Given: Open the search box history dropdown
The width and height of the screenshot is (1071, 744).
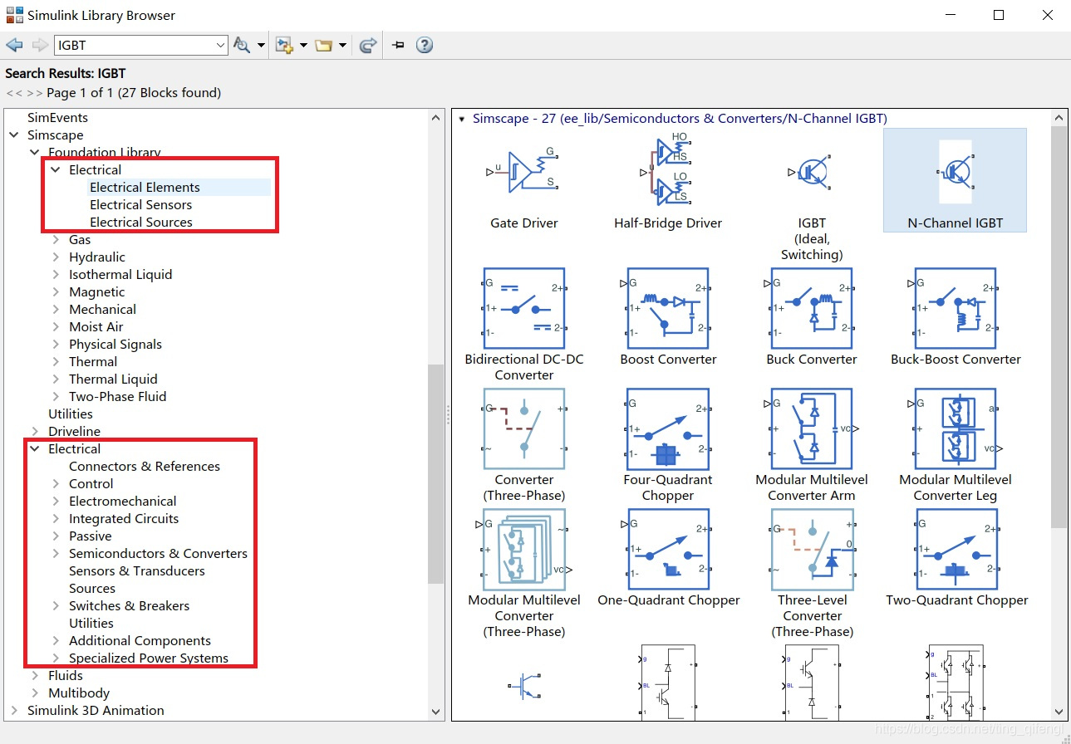Looking at the screenshot, I should (220, 45).
